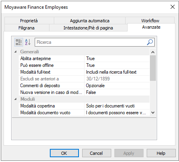The width and height of the screenshot is (179, 162).
Task: Click the False value for Nuova versione
Action: 117,92
